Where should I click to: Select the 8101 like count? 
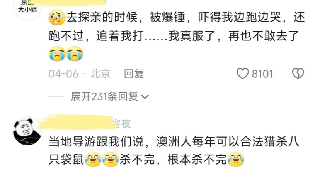262,74
